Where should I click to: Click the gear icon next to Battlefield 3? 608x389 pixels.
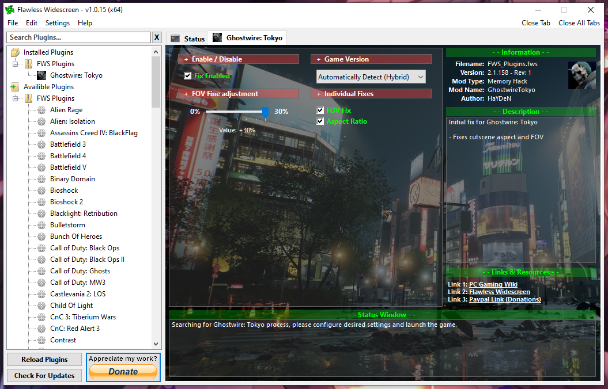[x=41, y=144]
